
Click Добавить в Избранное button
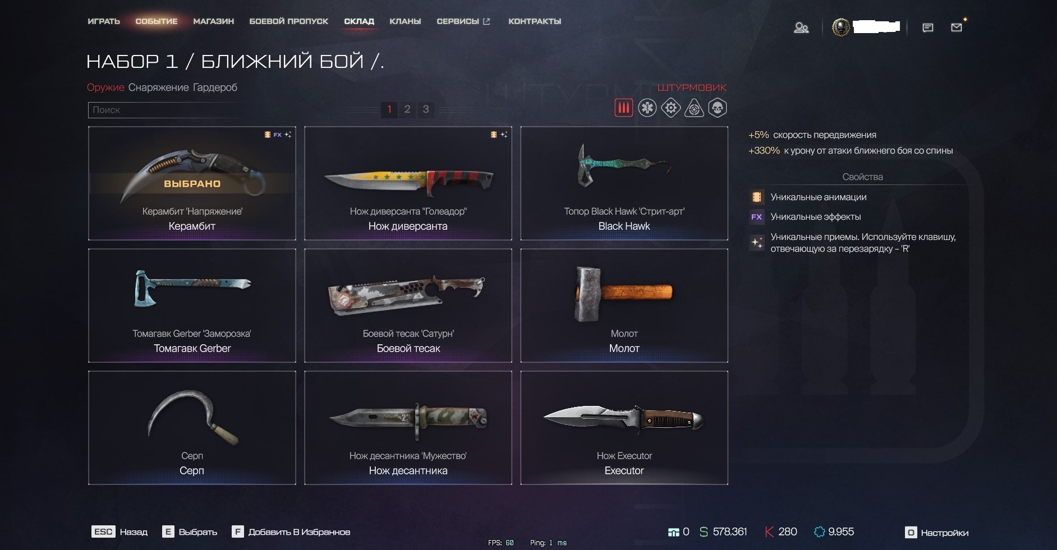point(291,531)
